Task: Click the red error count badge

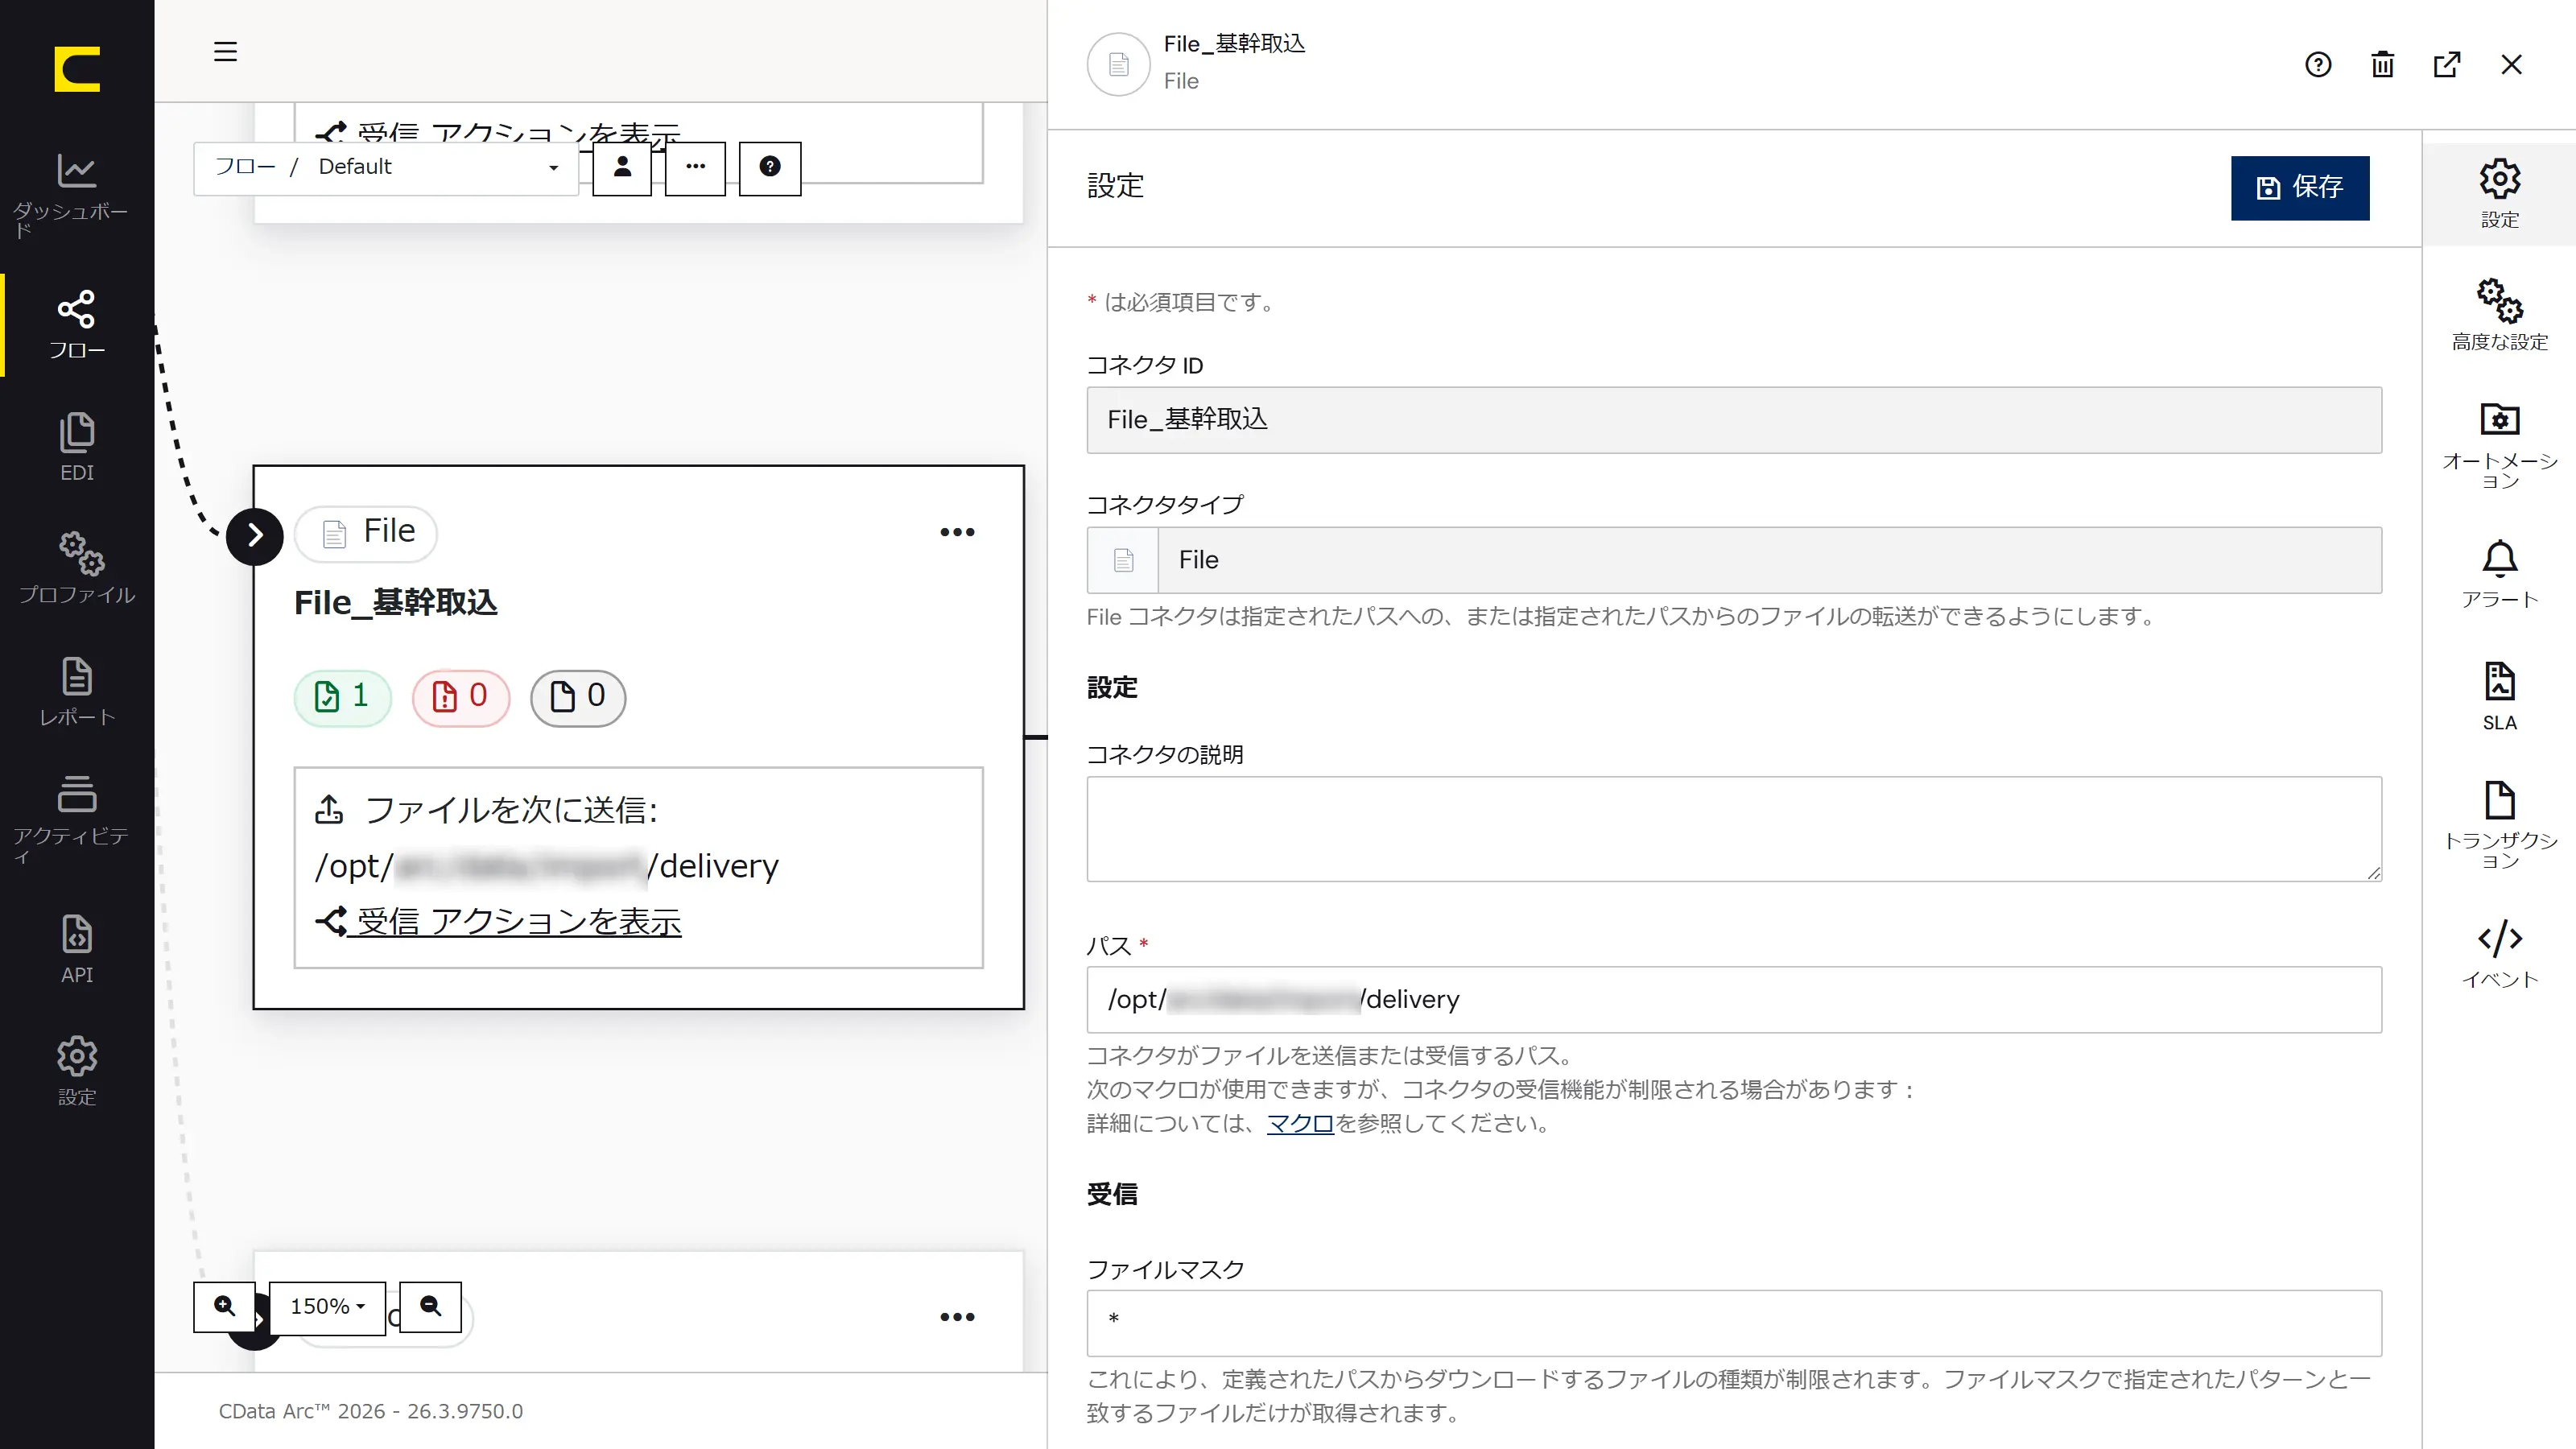Action: pos(461,696)
